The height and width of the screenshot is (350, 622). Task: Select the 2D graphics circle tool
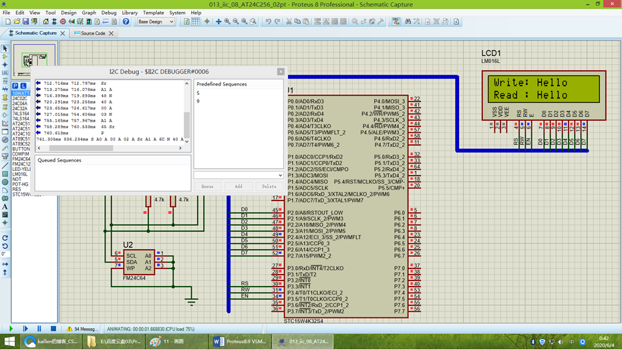[x=5, y=182]
